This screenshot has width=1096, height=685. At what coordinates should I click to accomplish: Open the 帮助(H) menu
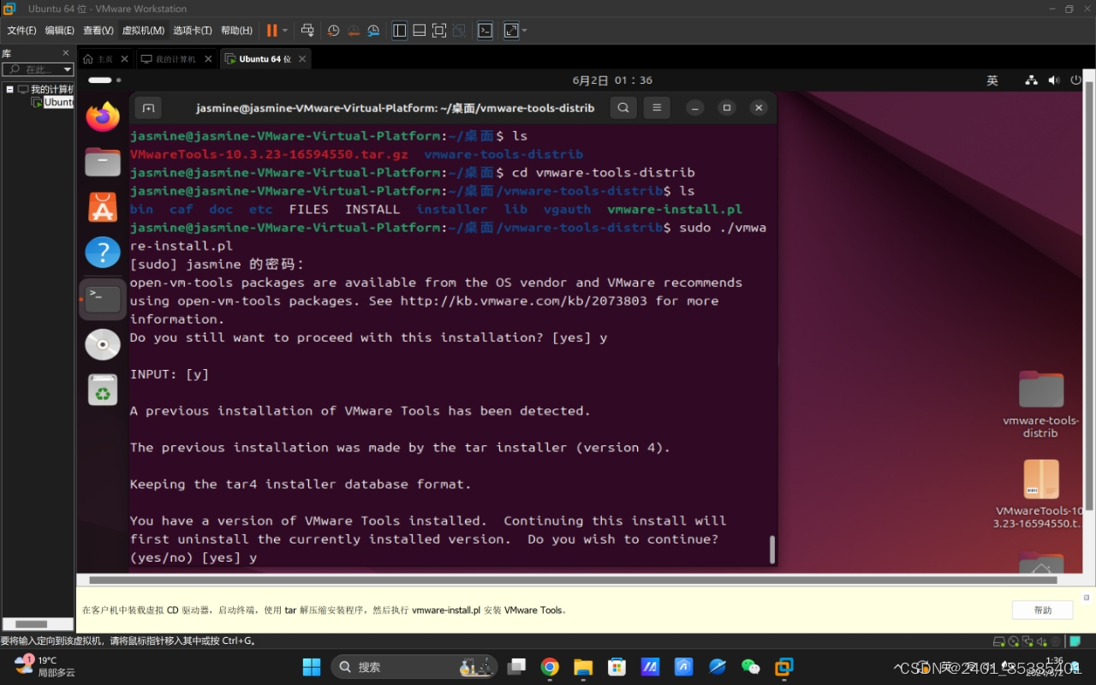click(x=236, y=30)
